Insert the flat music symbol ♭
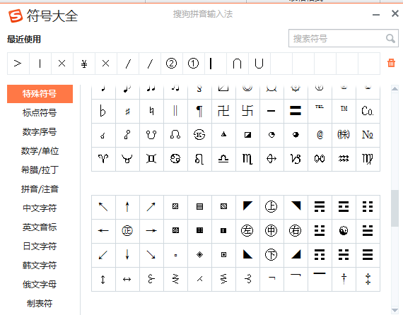The width and height of the screenshot is (403, 315). pyautogui.click(x=103, y=111)
